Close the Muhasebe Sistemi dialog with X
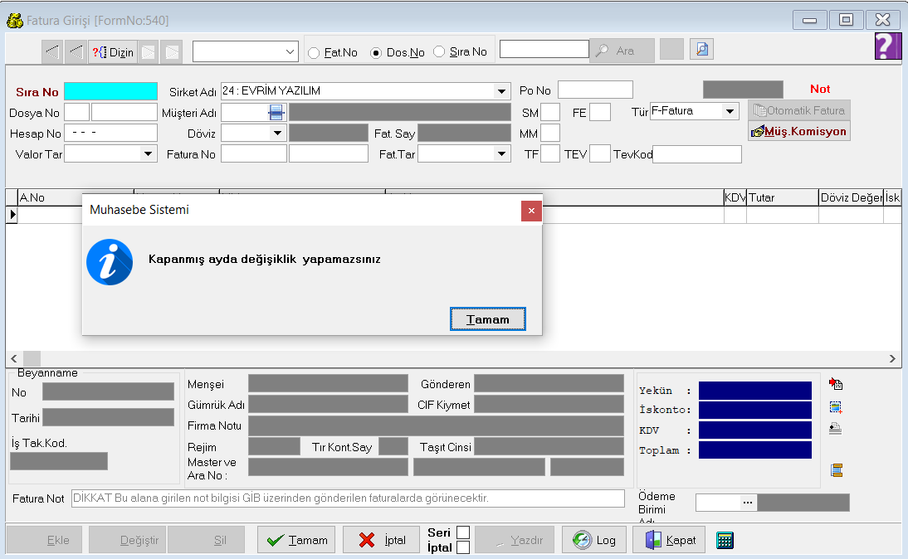The width and height of the screenshot is (908, 559). pyautogui.click(x=531, y=211)
